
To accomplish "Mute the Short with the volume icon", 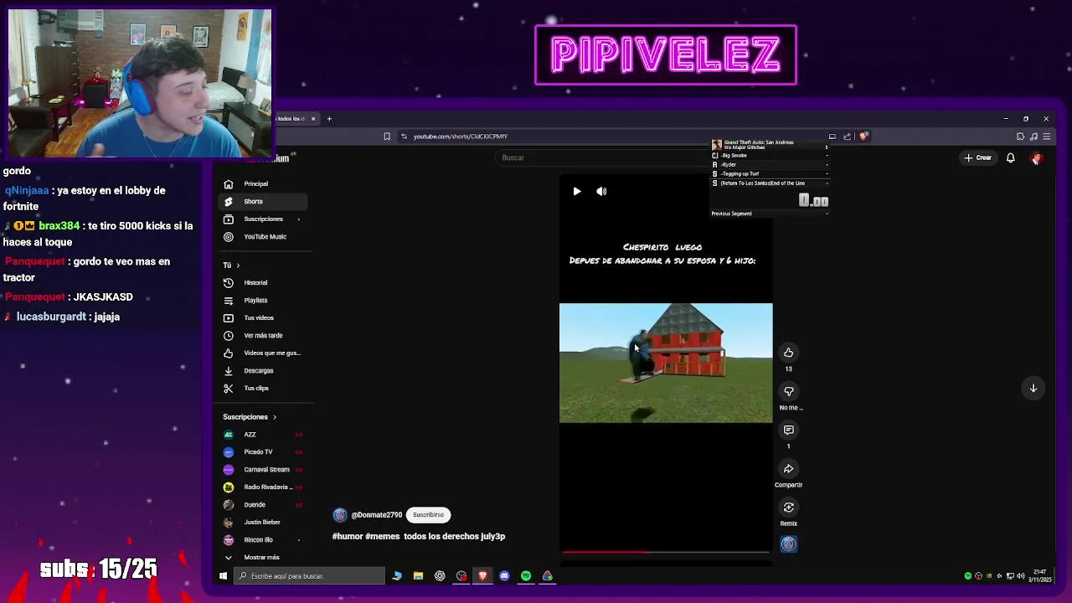I will (x=601, y=192).
